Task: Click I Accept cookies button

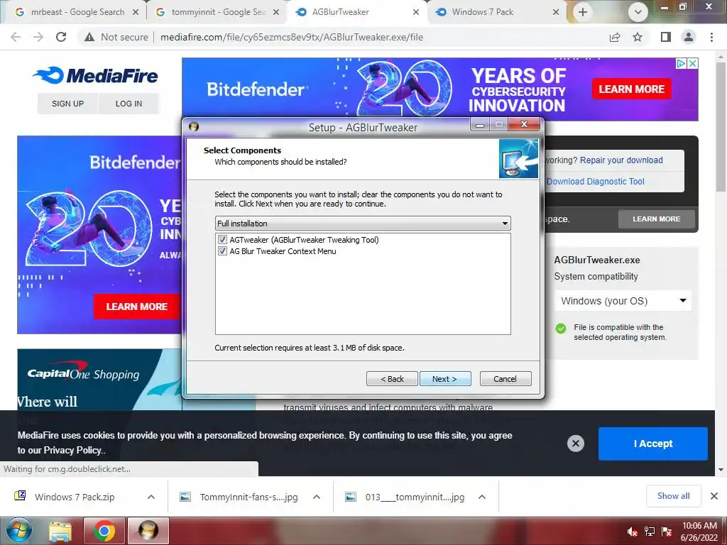Action: (653, 444)
